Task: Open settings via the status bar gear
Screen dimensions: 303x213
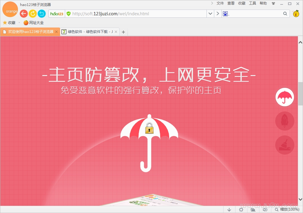Action: pos(241,209)
